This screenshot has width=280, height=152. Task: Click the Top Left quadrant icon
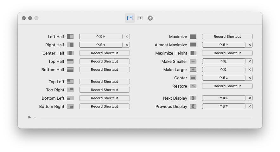(70, 82)
